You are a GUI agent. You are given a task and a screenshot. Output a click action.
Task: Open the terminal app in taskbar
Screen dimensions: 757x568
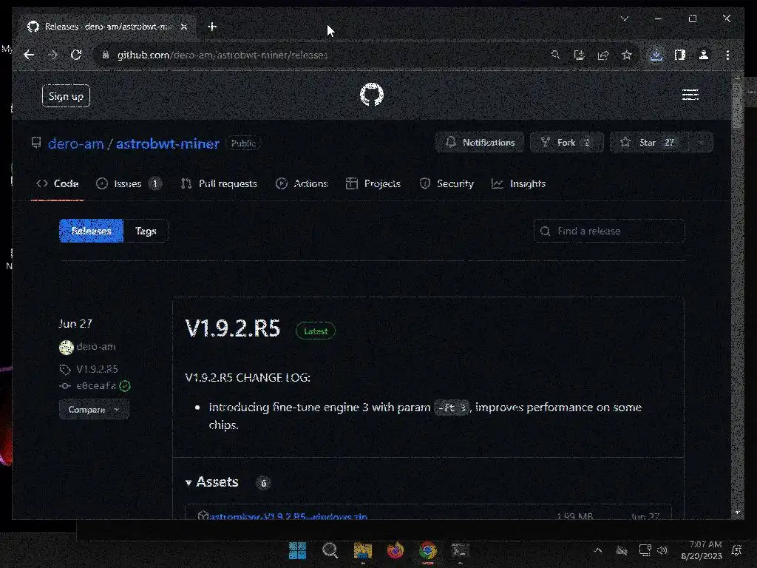click(x=460, y=550)
